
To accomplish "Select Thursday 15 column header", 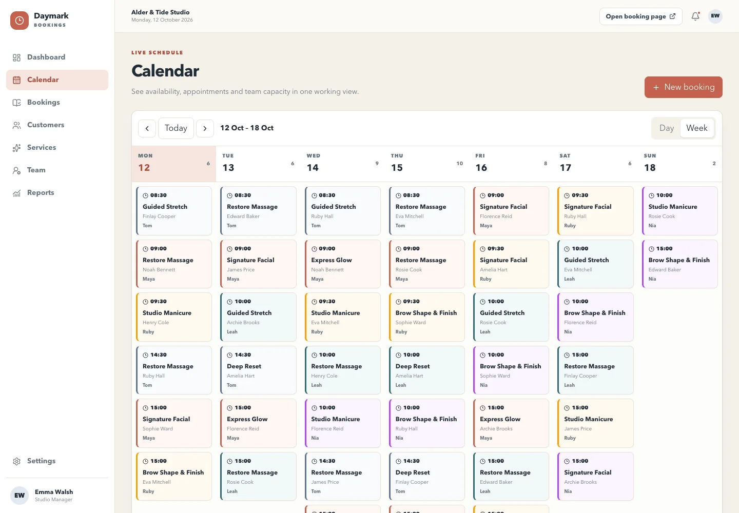I will (426, 164).
